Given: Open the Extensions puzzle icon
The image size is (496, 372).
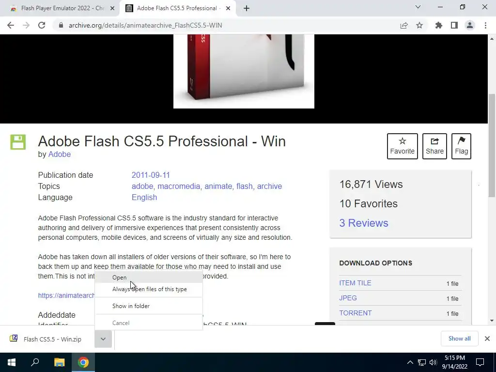Looking at the screenshot, I should (439, 25).
